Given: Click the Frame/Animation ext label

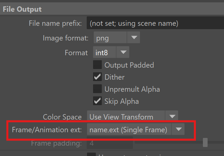Looking at the screenshot, I should tap(47, 130).
